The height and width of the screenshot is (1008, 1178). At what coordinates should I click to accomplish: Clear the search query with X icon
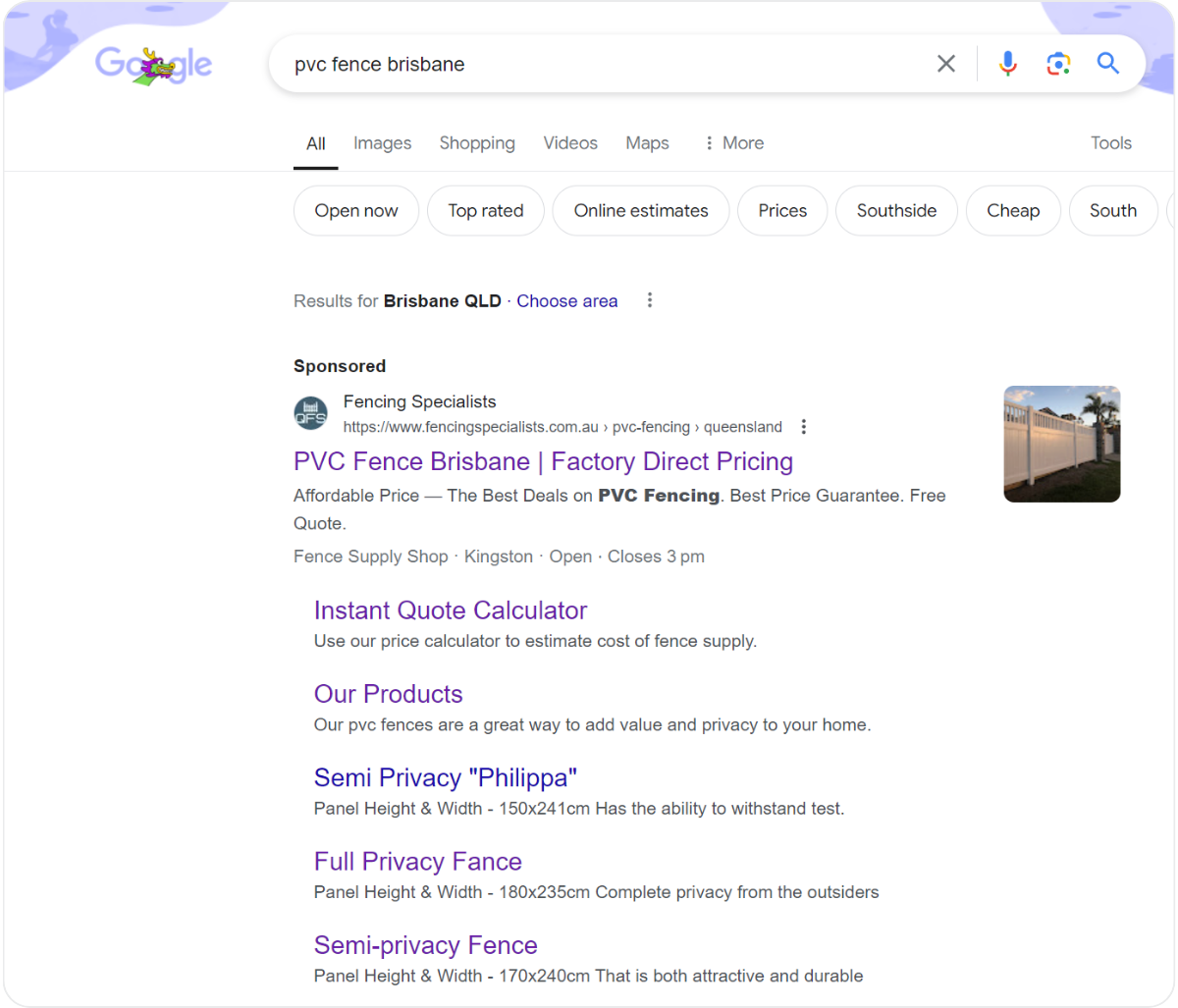tap(945, 64)
